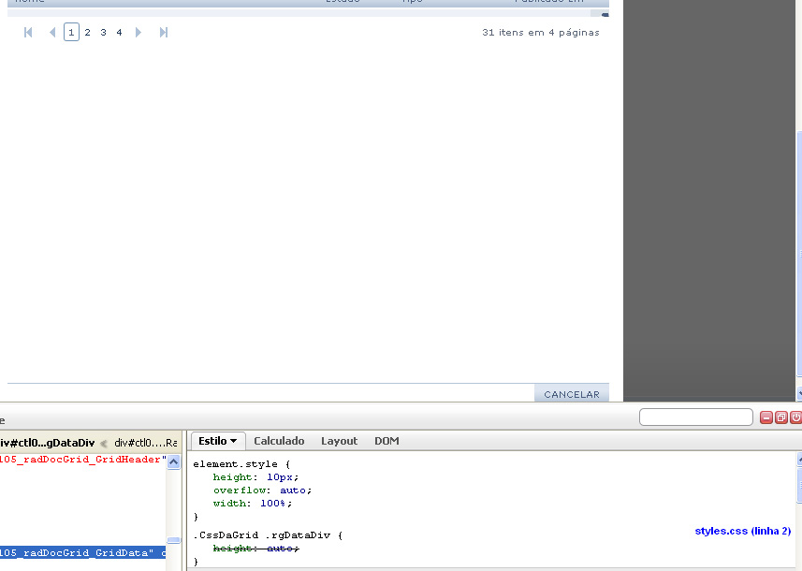Image resolution: width=802 pixels, height=571 pixels.
Task: Click the Firebug search field
Action: click(x=695, y=417)
